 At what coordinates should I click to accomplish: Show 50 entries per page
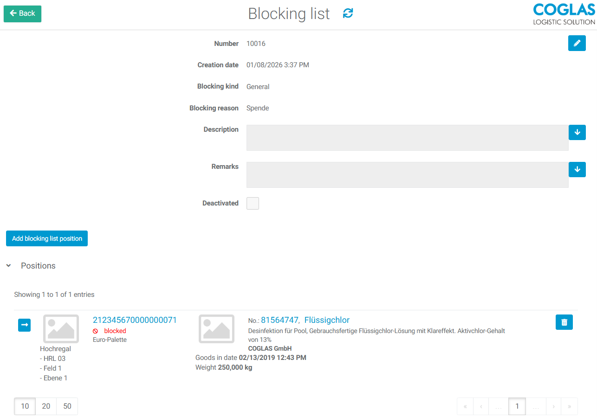point(67,406)
